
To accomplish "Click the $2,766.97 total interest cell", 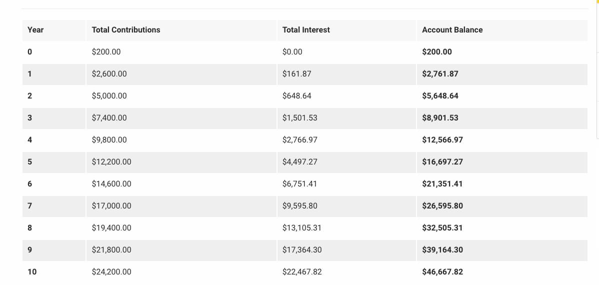I will pos(300,140).
